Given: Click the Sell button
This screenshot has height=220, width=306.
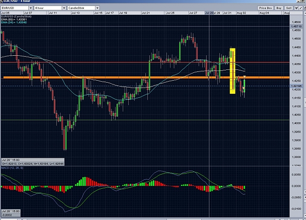Looking at the screenshot, I should (289, 8).
